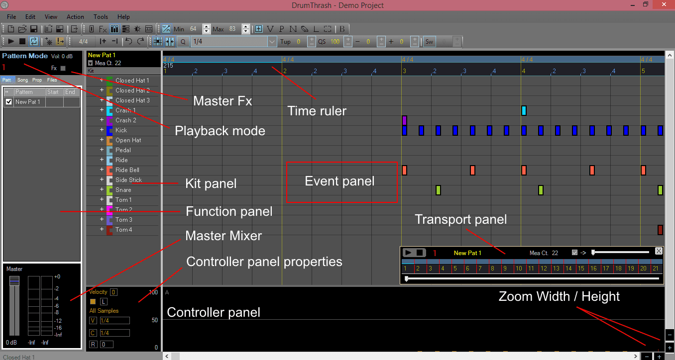Toggle the L button in controller properties
The width and height of the screenshot is (675, 360).
[x=104, y=301]
